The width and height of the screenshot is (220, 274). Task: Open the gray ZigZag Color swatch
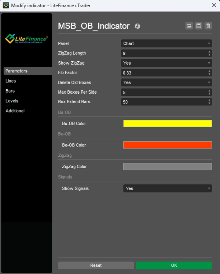click(168, 166)
